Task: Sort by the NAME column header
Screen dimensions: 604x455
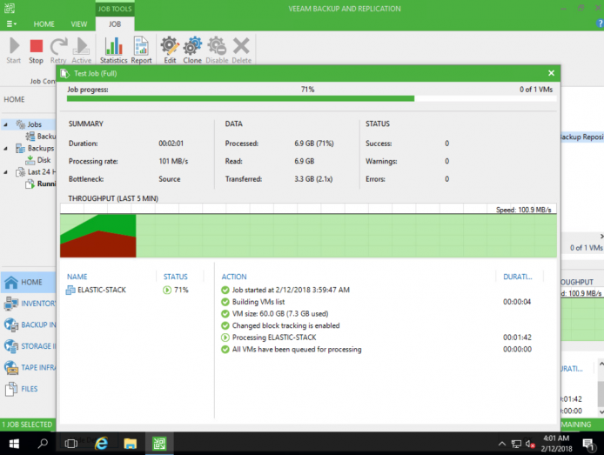Action: (77, 277)
